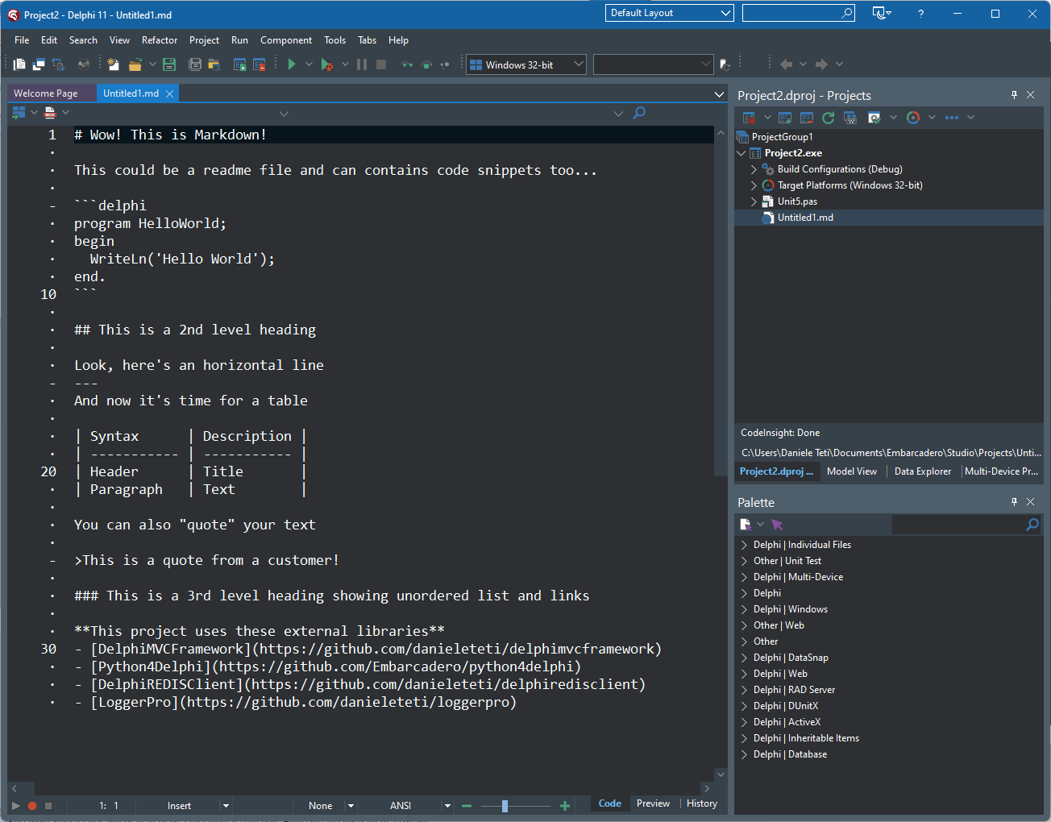
Task: Click the green minus to zoom out editor
Action: [x=467, y=806]
